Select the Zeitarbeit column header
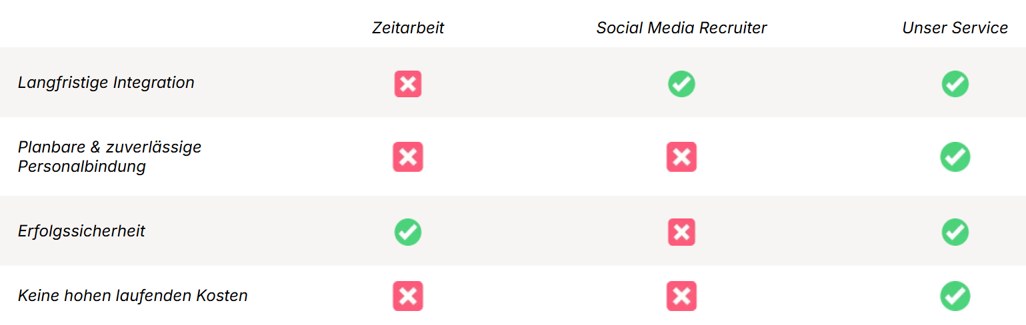The image size is (1026, 325). coord(408,28)
